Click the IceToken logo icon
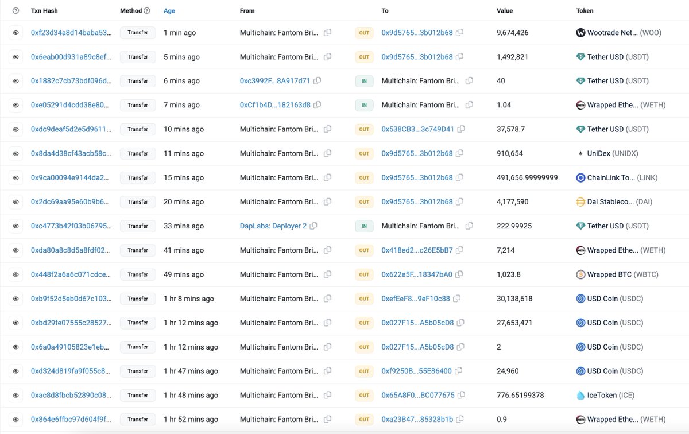 (x=580, y=395)
